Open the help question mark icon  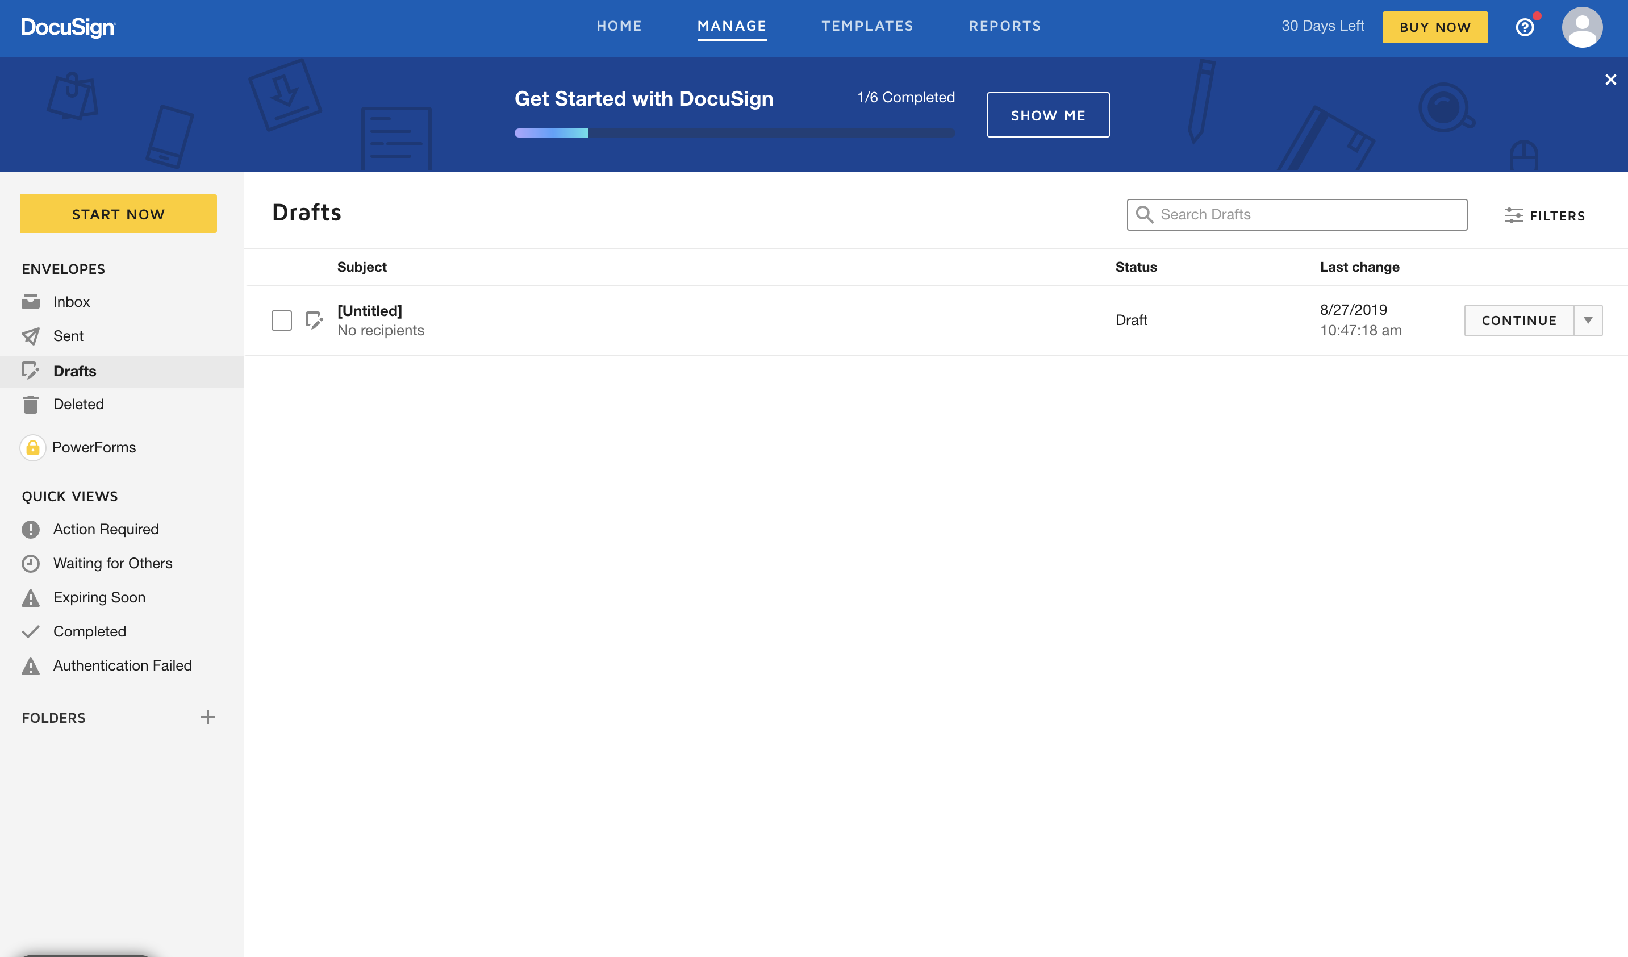(x=1525, y=27)
